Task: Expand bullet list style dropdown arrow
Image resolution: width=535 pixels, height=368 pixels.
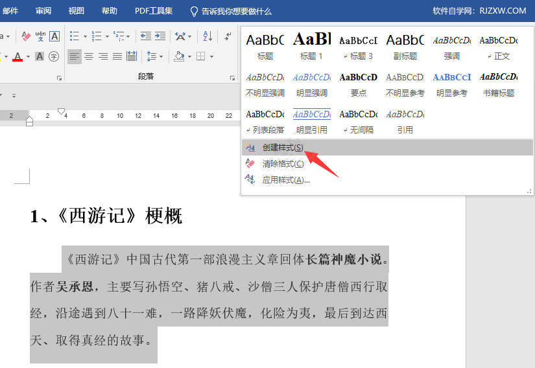Action: click(85, 36)
